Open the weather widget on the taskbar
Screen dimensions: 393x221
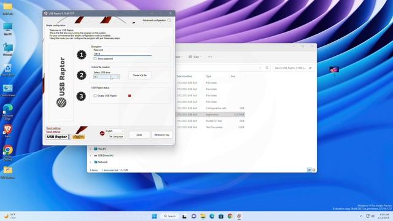pos(10,216)
